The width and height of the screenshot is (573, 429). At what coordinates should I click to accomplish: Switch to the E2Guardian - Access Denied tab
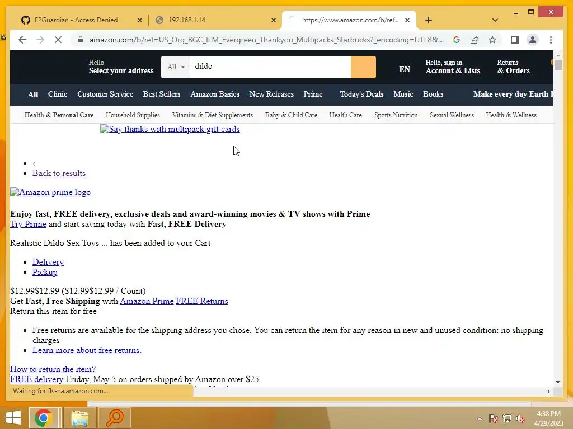76,20
